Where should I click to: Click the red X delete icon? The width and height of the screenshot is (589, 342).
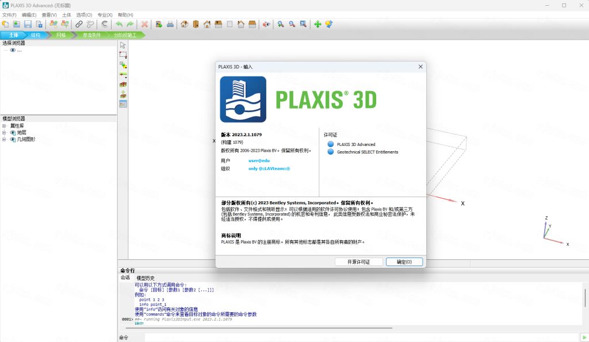point(144,24)
